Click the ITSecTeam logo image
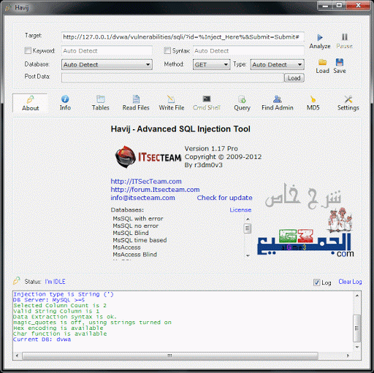This screenshot has width=374, height=373. (x=148, y=157)
